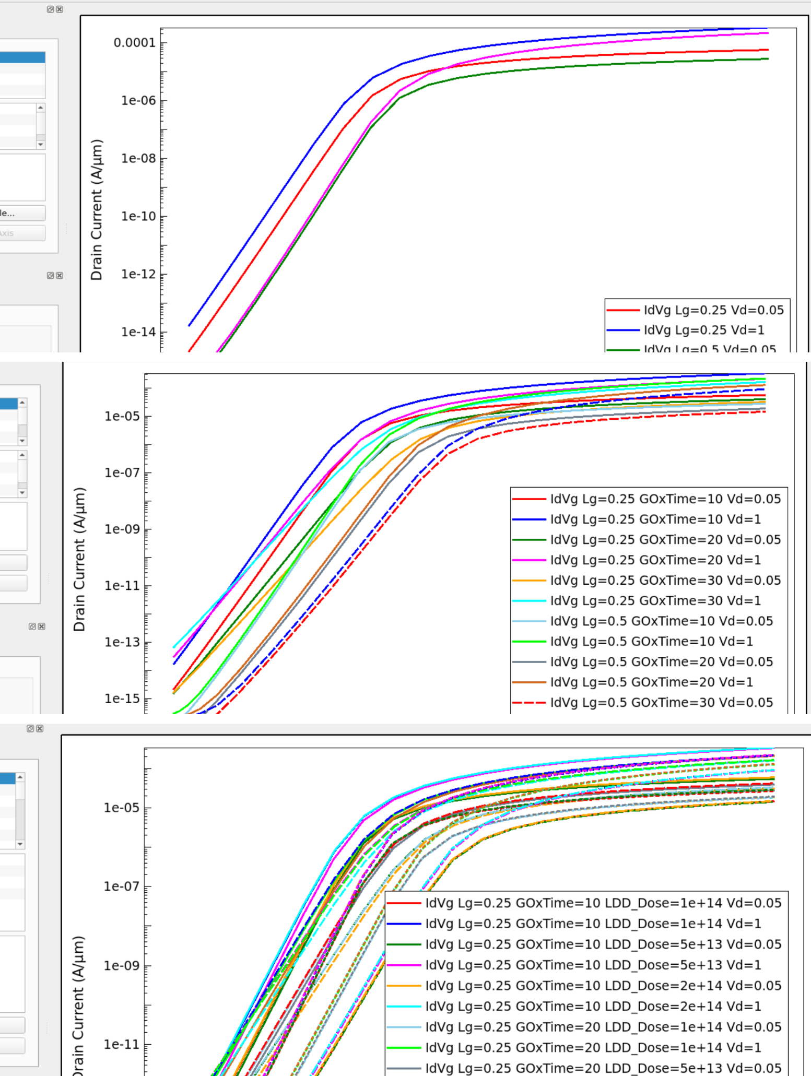The width and height of the screenshot is (811, 1076).
Task: Click list scroll-up arrow beside LDD_Dose plot
Action: tap(20, 777)
